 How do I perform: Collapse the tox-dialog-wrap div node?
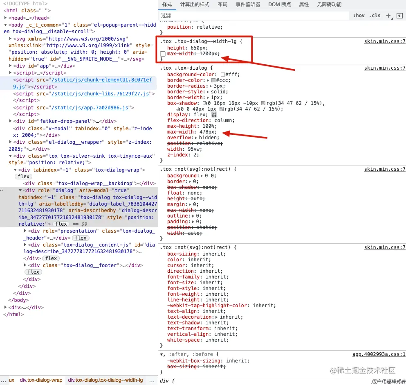coord(15,170)
